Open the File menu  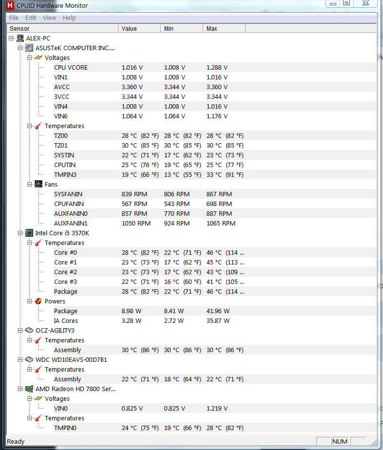tap(14, 18)
